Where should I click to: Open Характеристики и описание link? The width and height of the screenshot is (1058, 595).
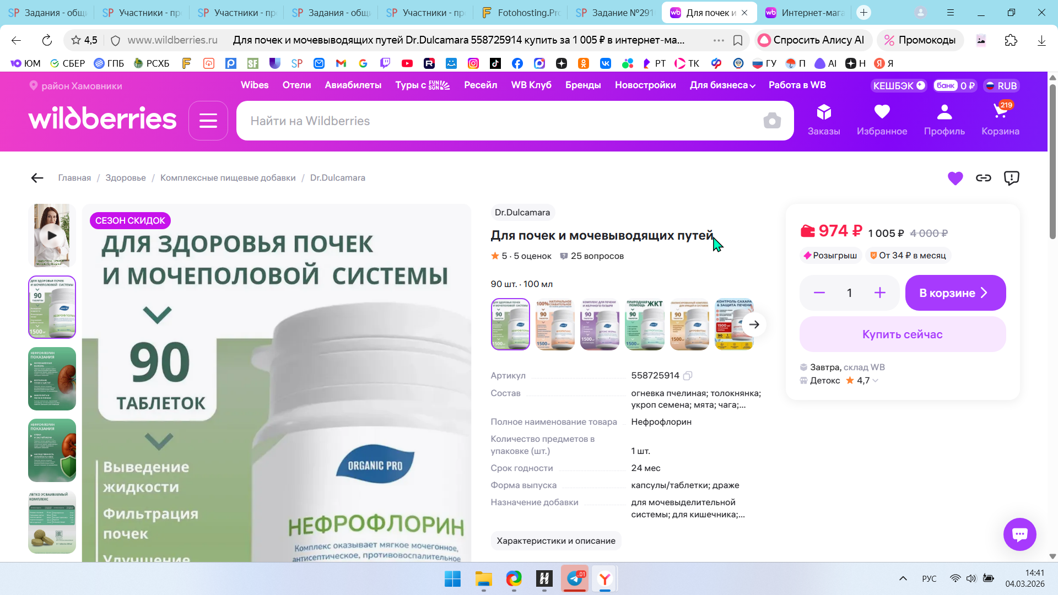point(555,541)
